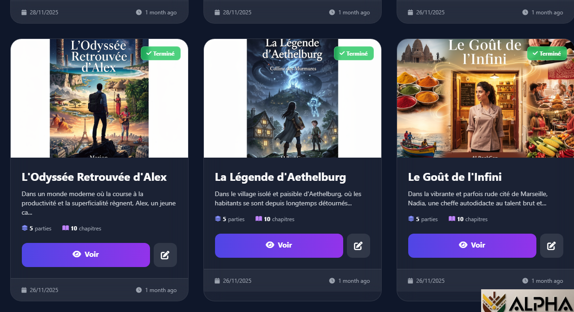Viewport: 574px width, 312px height.
Task: Click layers icon in Le Goût de l'Infini card
Action: 411,219
